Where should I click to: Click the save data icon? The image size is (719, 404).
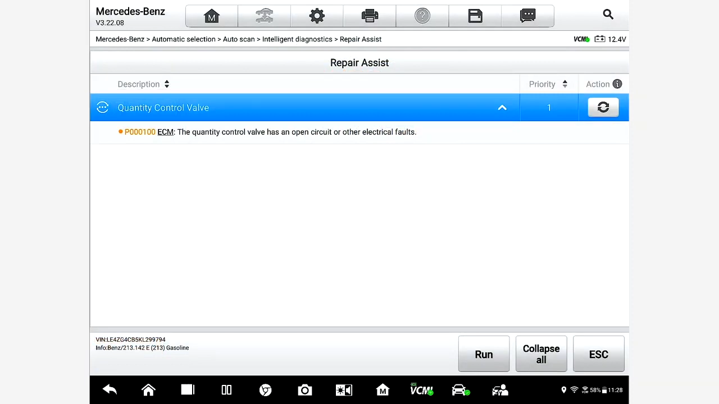click(475, 16)
